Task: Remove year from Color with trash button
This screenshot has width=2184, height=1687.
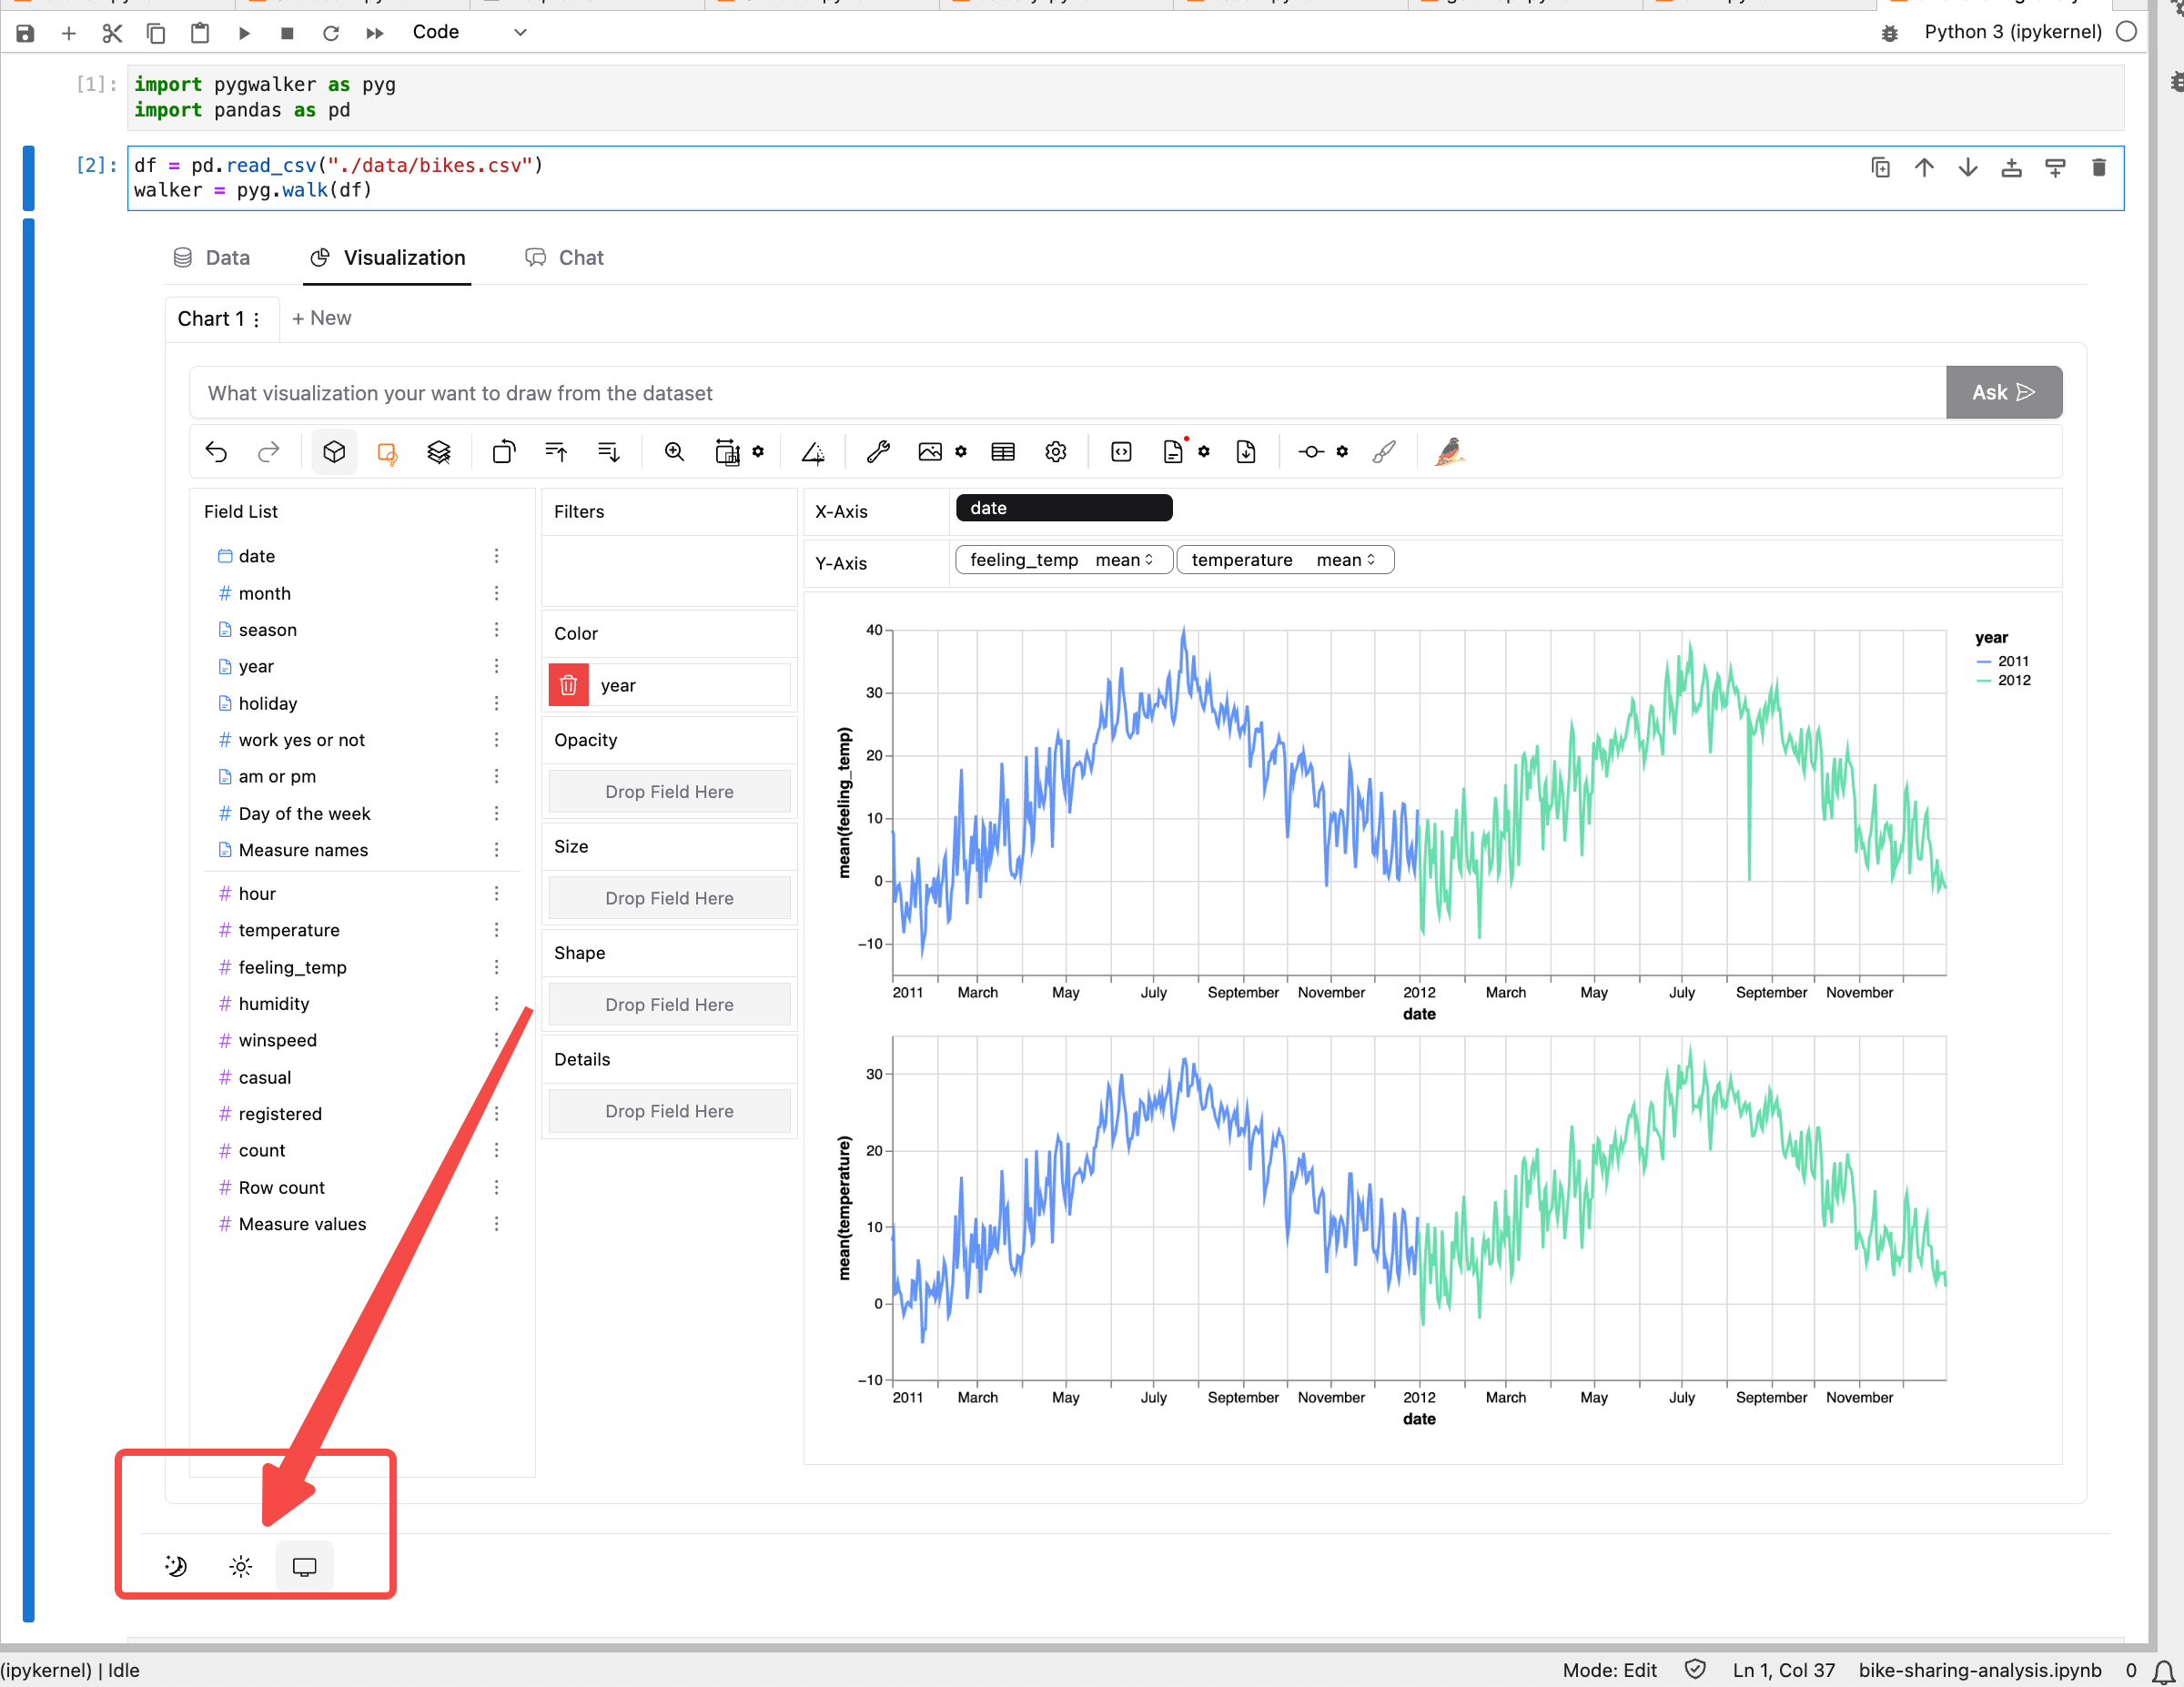Action: click(568, 685)
